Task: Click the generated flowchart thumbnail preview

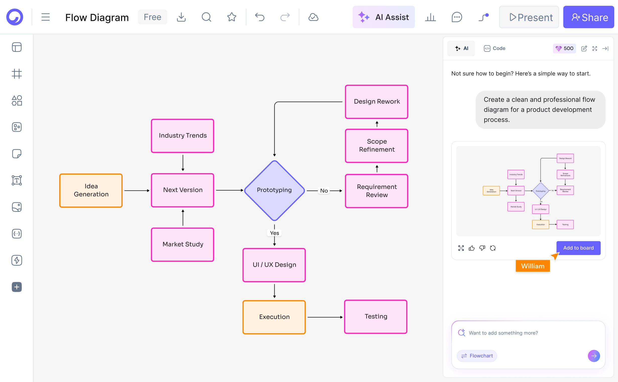Action: pos(528,191)
